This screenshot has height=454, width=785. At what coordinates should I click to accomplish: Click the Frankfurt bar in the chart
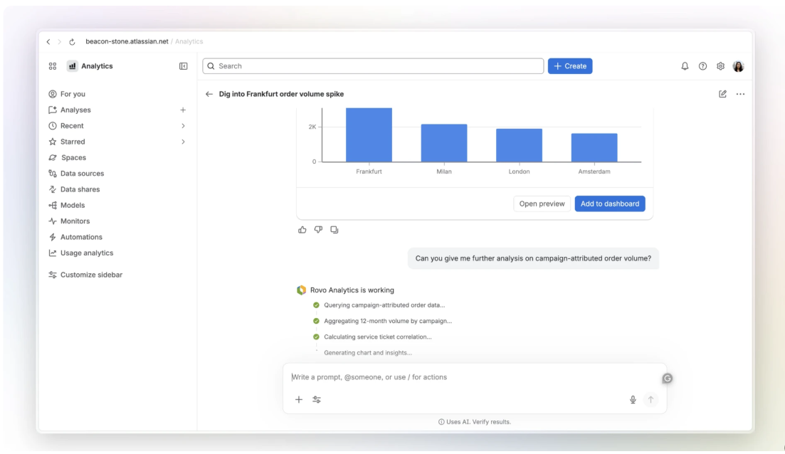369,134
